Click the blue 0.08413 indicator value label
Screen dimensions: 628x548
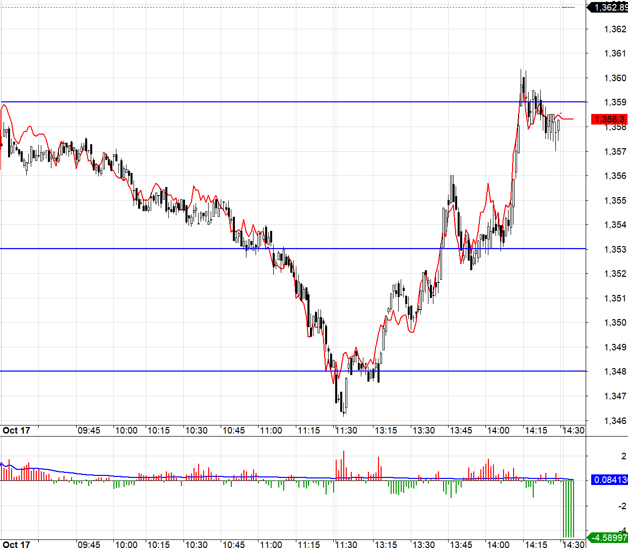(609, 479)
